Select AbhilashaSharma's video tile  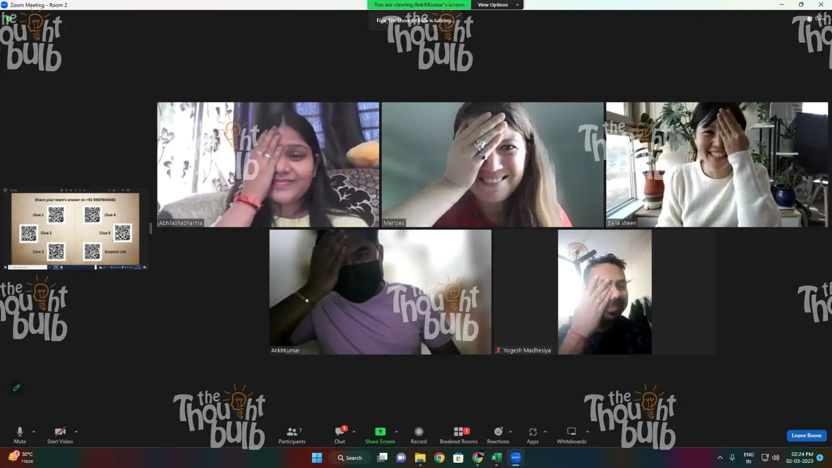(x=268, y=164)
